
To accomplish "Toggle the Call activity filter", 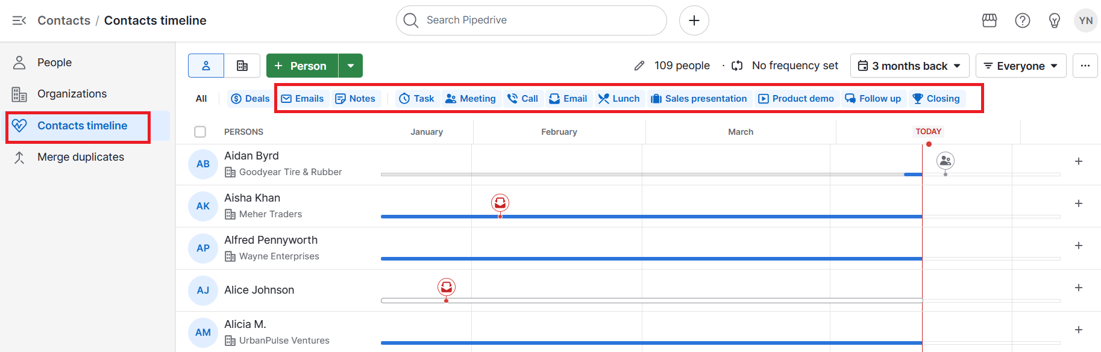I will pos(523,99).
